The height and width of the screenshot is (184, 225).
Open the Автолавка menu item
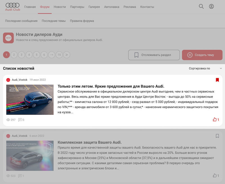point(112,7)
